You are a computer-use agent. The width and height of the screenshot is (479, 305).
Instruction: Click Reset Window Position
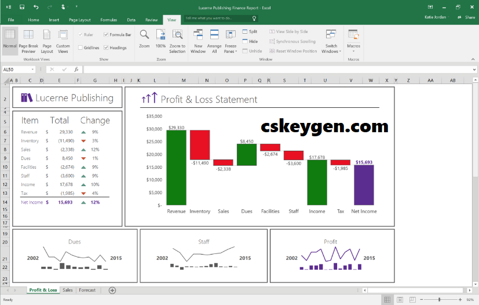293,51
